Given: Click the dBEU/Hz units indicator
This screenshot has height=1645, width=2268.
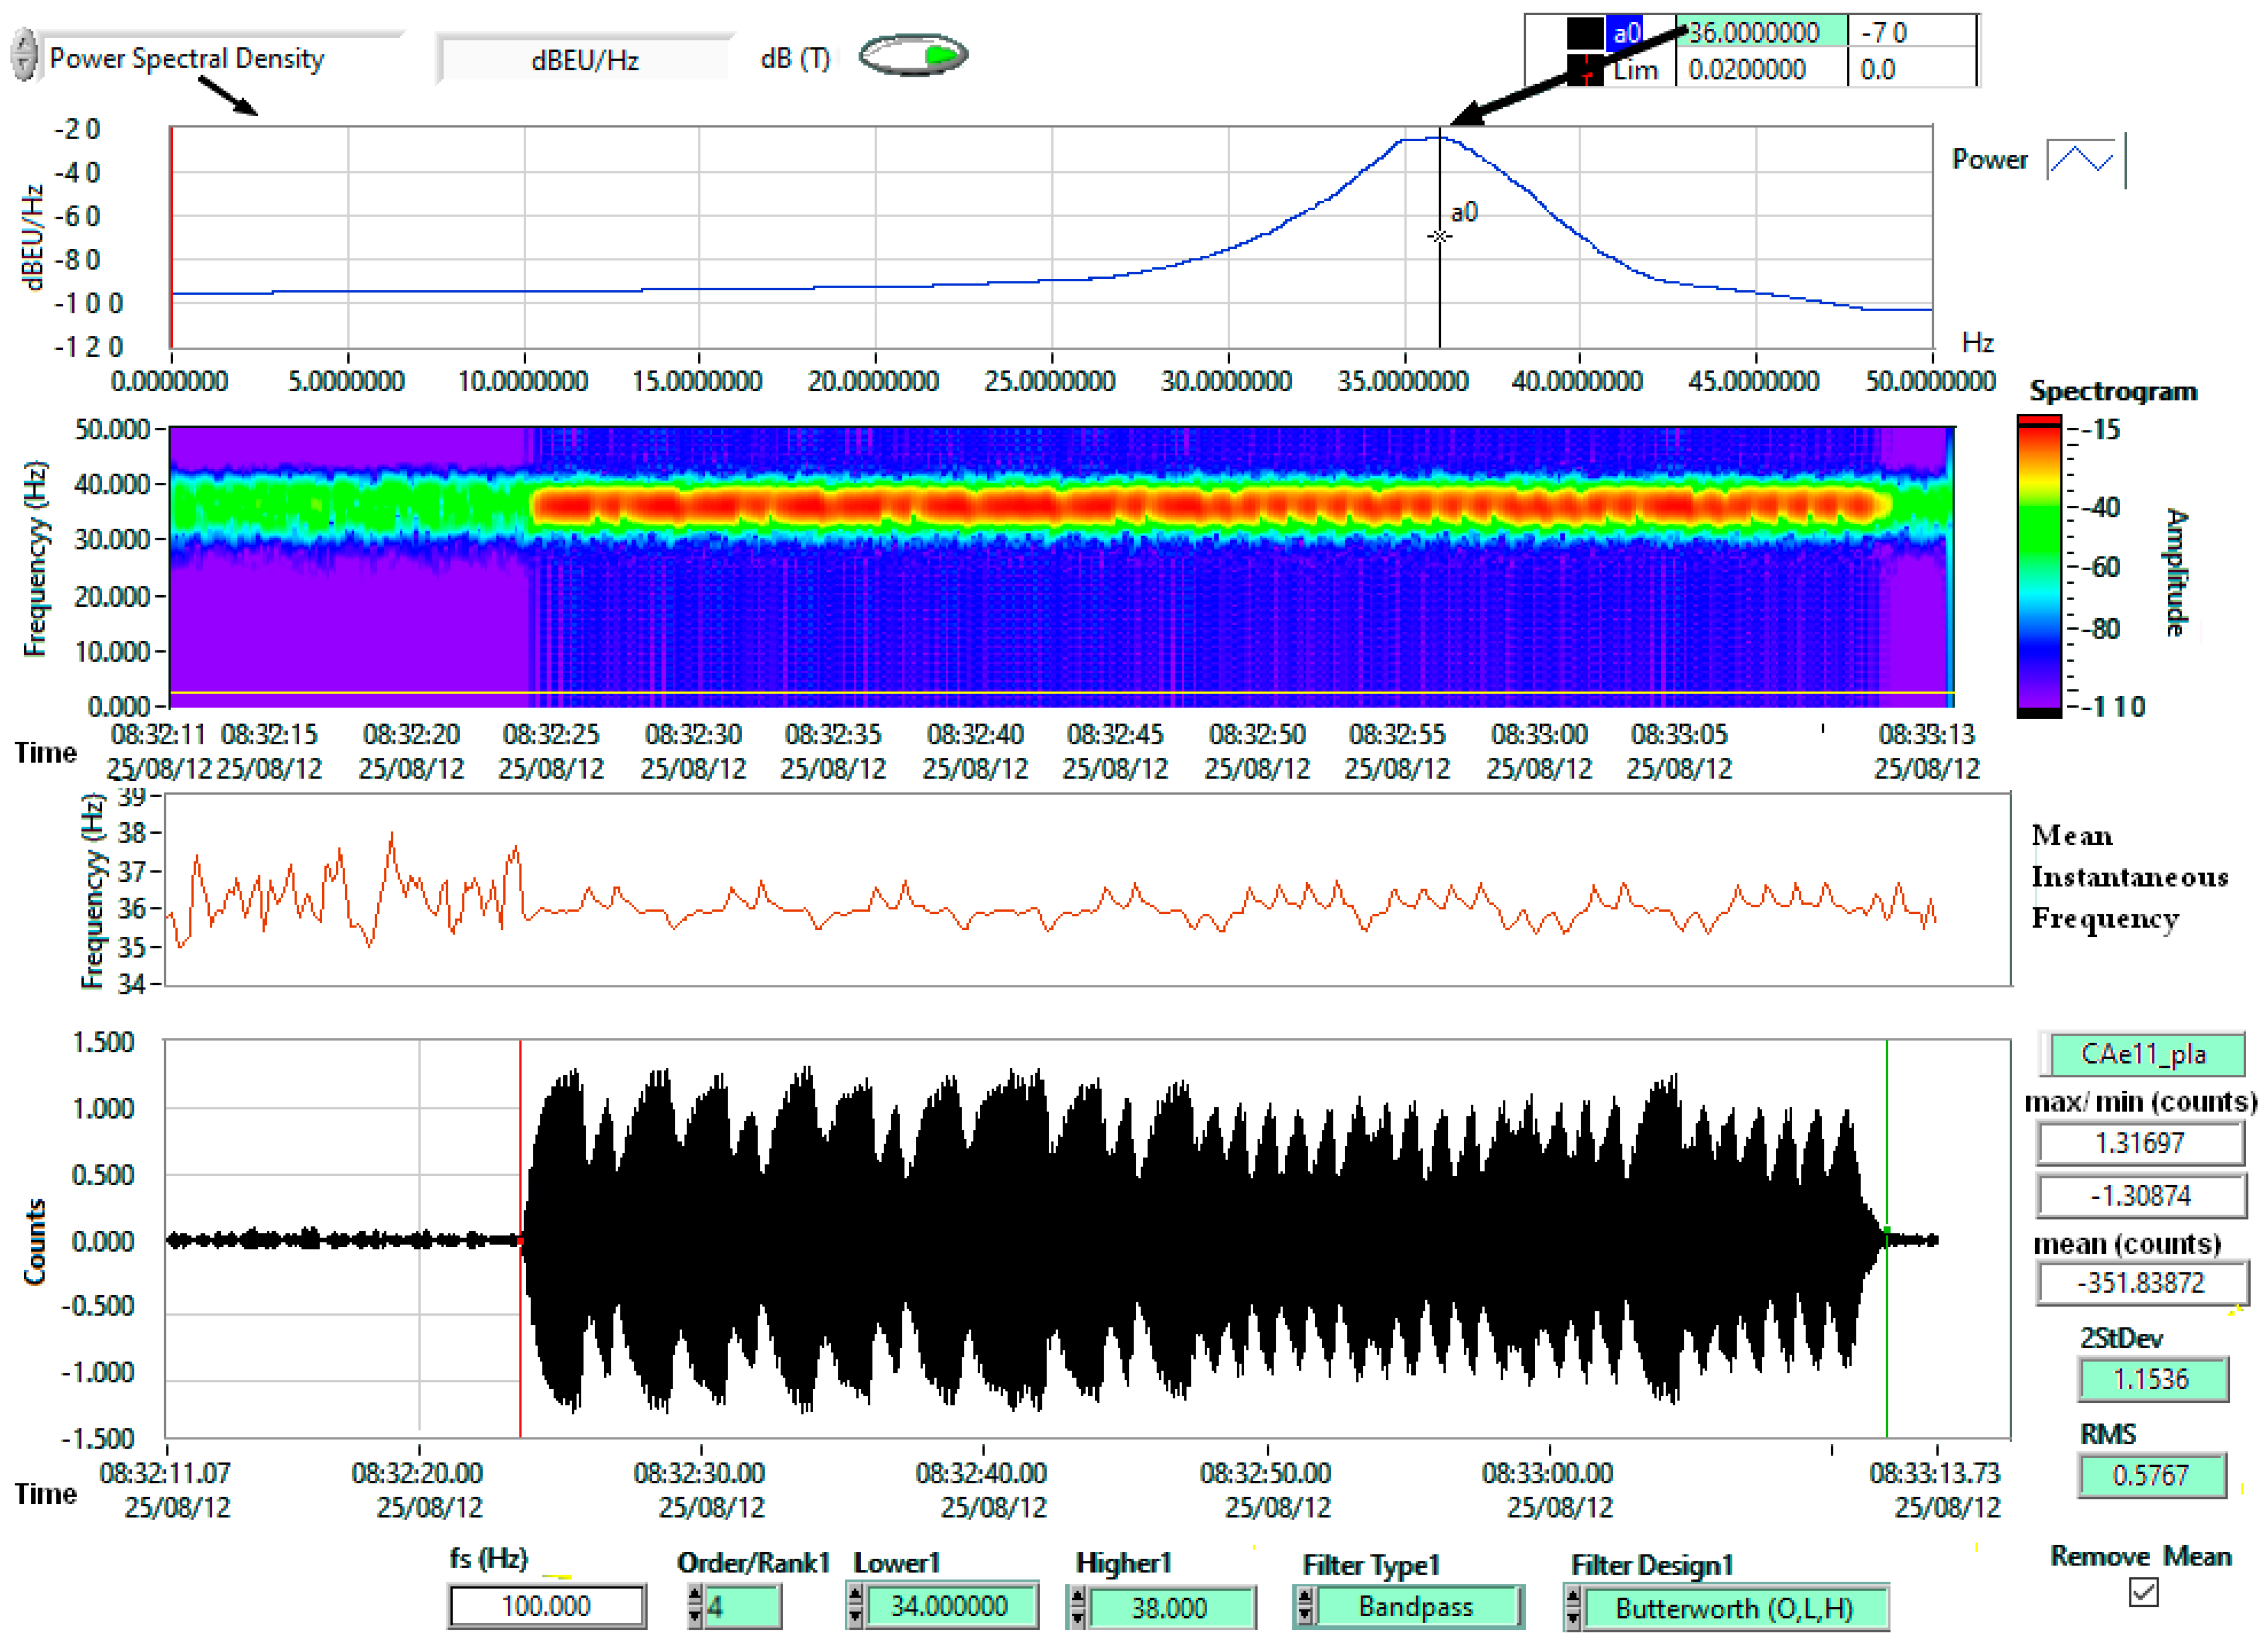Looking at the screenshot, I should pyautogui.click(x=585, y=60).
